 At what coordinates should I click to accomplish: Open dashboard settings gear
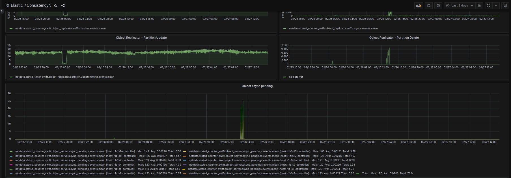[x=438, y=6]
